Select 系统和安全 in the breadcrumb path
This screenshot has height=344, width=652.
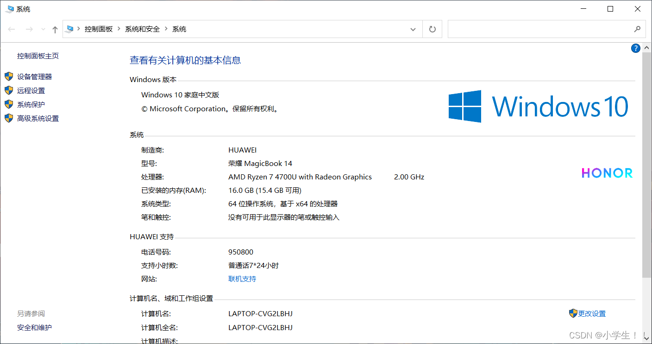pyautogui.click(x=142, y=29)
